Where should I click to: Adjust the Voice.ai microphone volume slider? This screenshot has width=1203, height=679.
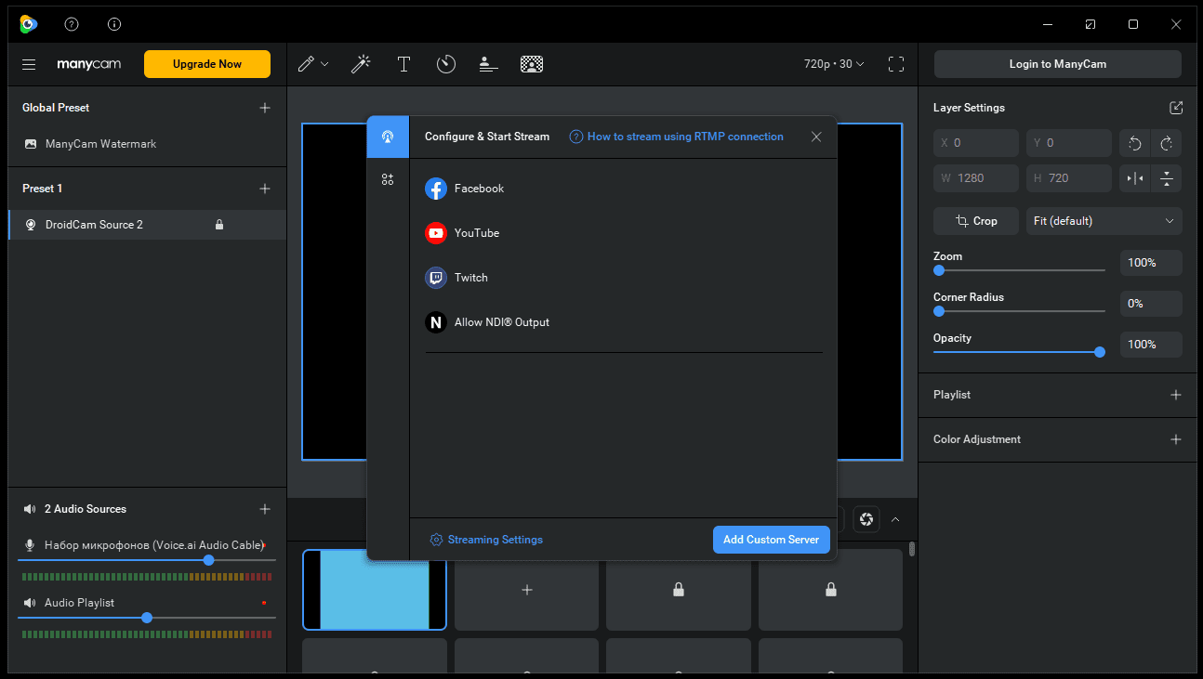tap(147, 560)
